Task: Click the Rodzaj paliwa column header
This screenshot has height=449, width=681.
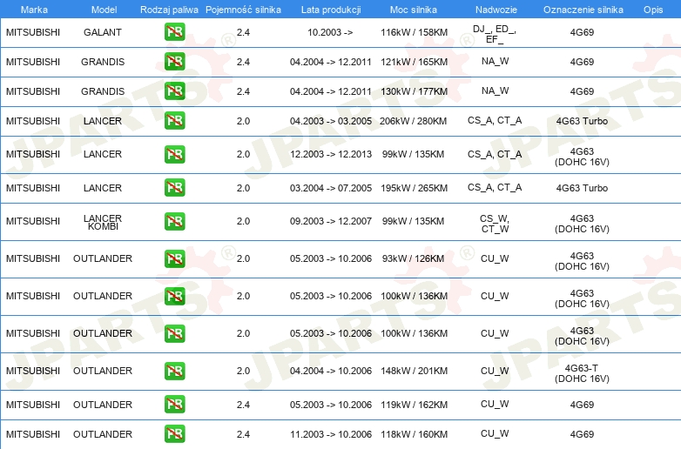Action: click(x=169, y=10)
